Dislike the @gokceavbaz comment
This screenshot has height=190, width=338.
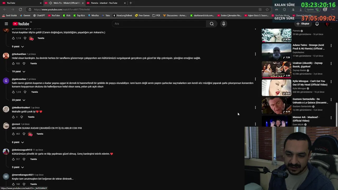click(25, 92)
